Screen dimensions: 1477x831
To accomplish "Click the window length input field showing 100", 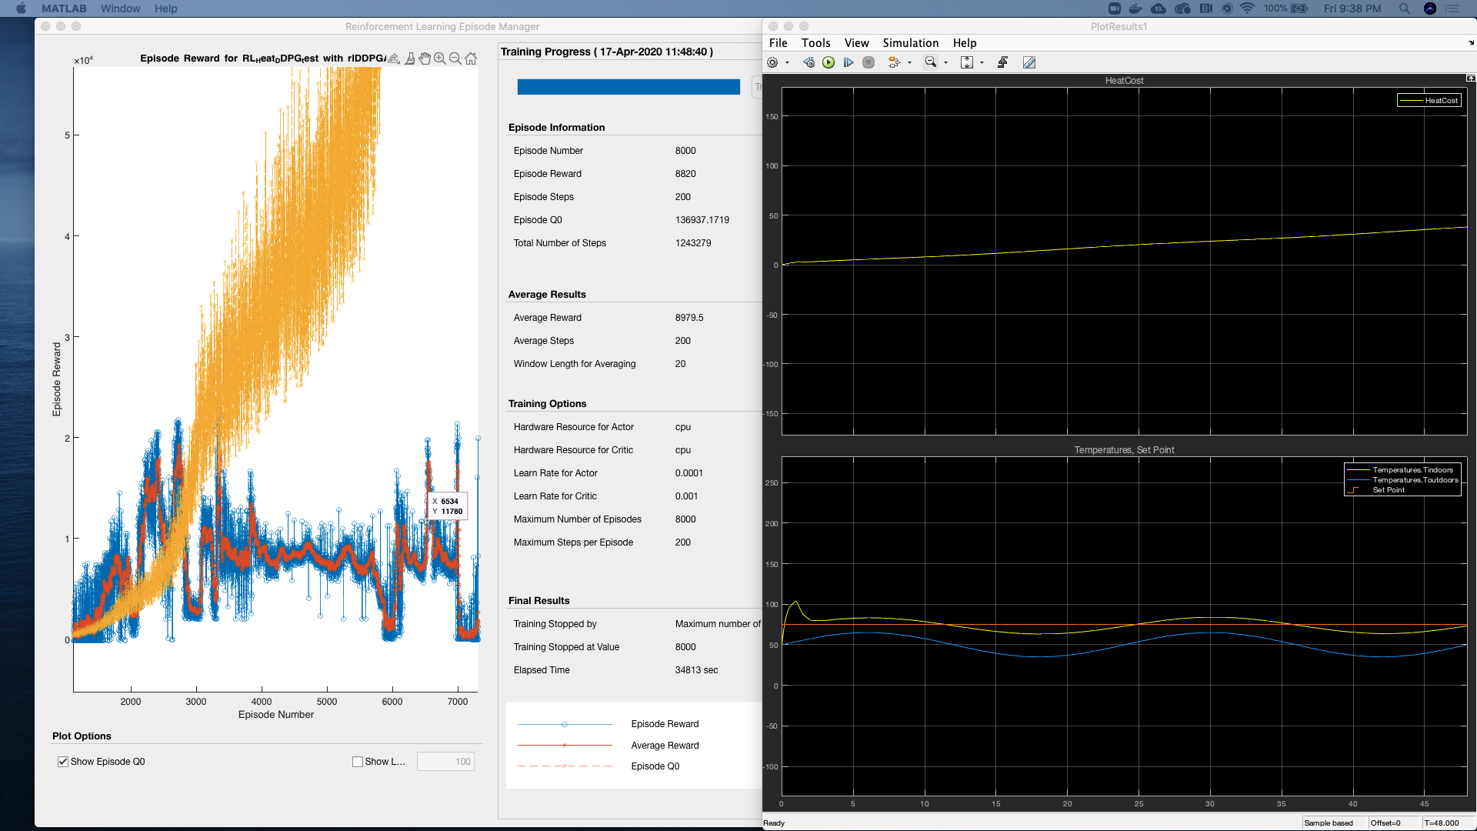I will [x=446, y=762].
